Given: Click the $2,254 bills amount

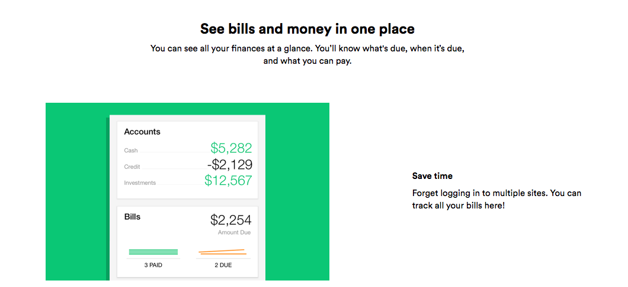Looking at the screenshot, I should click(x=230, y=220).
